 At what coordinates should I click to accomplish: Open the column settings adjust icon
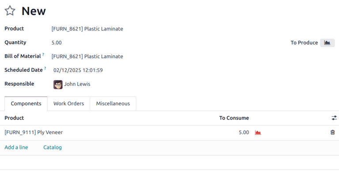click(334, 118)
